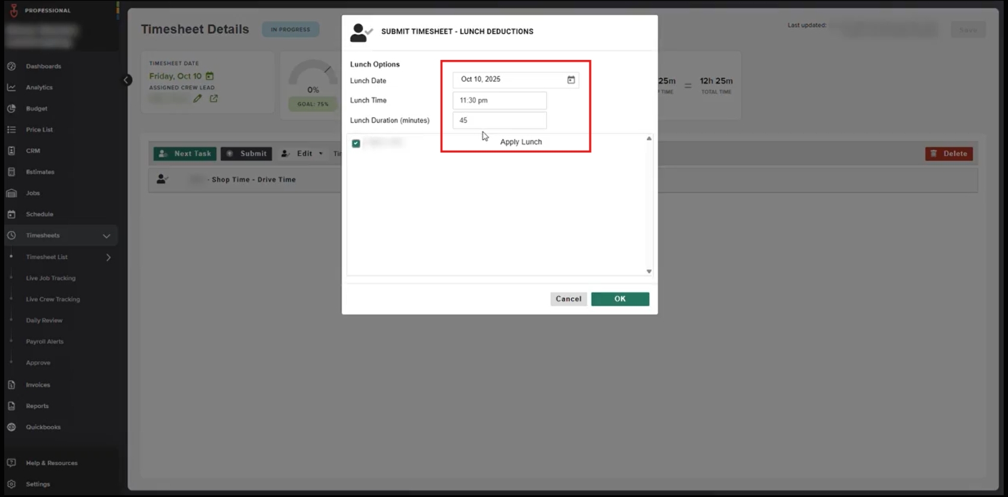The image size is (1008, 497).
Task: Click the In Progress status badge
Action: 290,29
